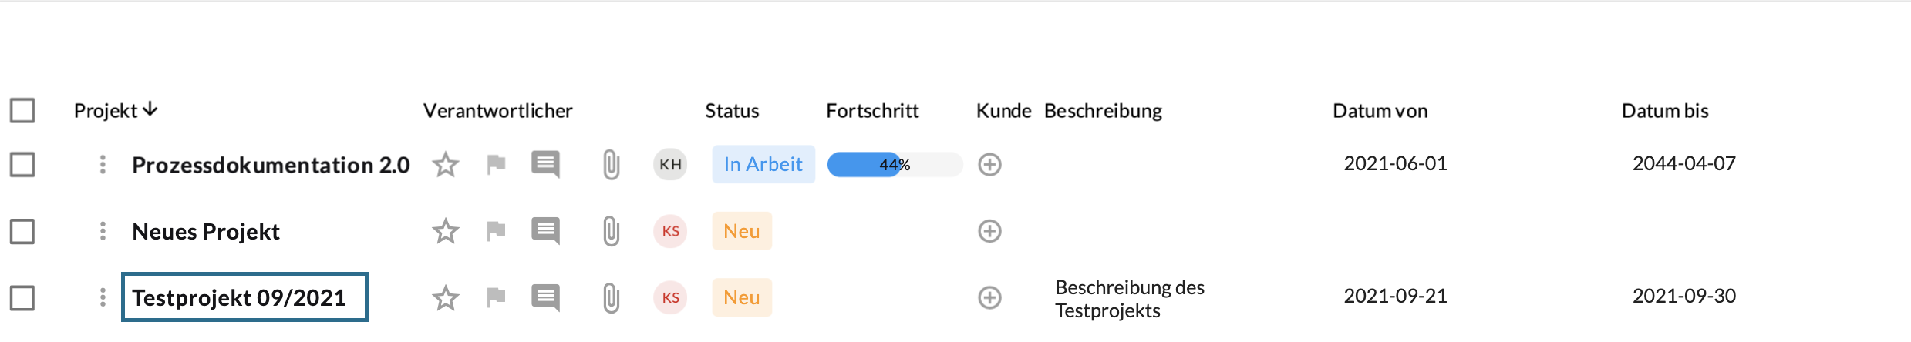Open the three-dot menu for Neues Projekt
The width and height of the screenshot is (1911, 342).
(103, 231)
